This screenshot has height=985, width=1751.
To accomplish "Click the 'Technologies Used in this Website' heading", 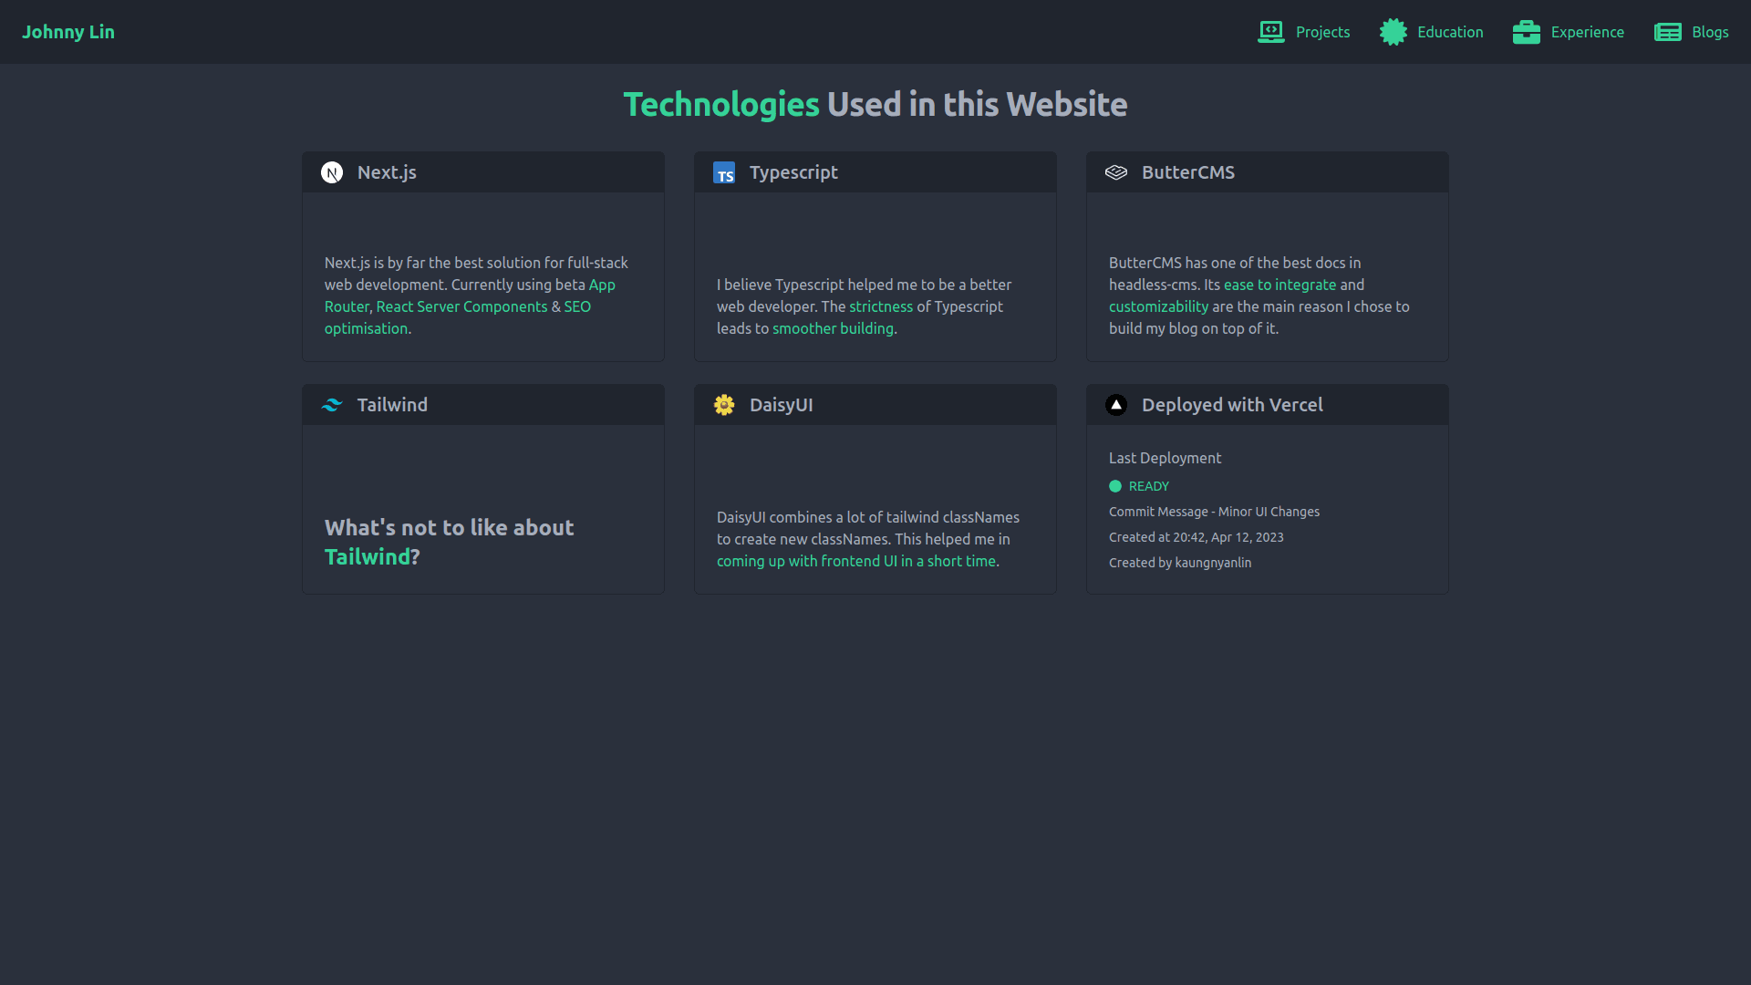I will (875, 105).
